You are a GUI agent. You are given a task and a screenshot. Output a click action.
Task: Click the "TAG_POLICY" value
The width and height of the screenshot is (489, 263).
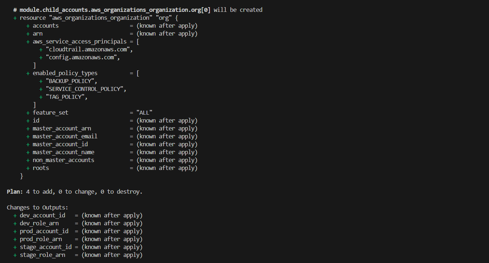[66, 97]
